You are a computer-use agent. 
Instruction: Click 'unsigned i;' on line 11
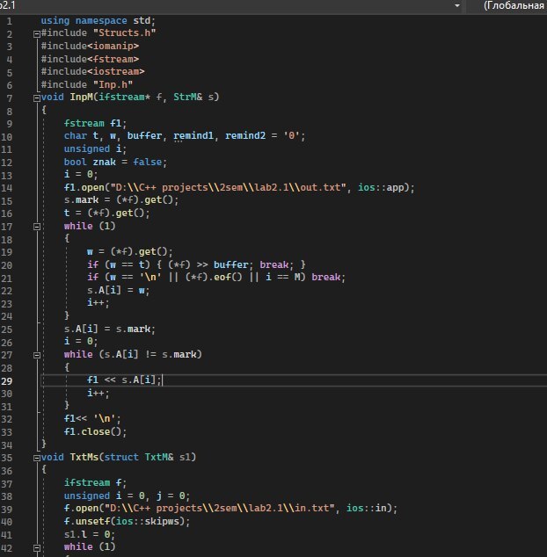click(95, 148)
